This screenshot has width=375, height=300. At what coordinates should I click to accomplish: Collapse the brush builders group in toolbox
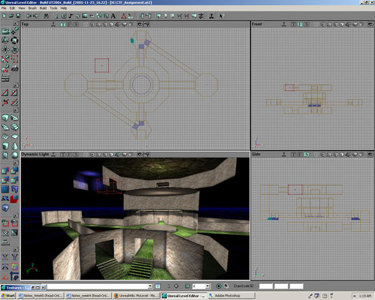click(x=16, y=110)
